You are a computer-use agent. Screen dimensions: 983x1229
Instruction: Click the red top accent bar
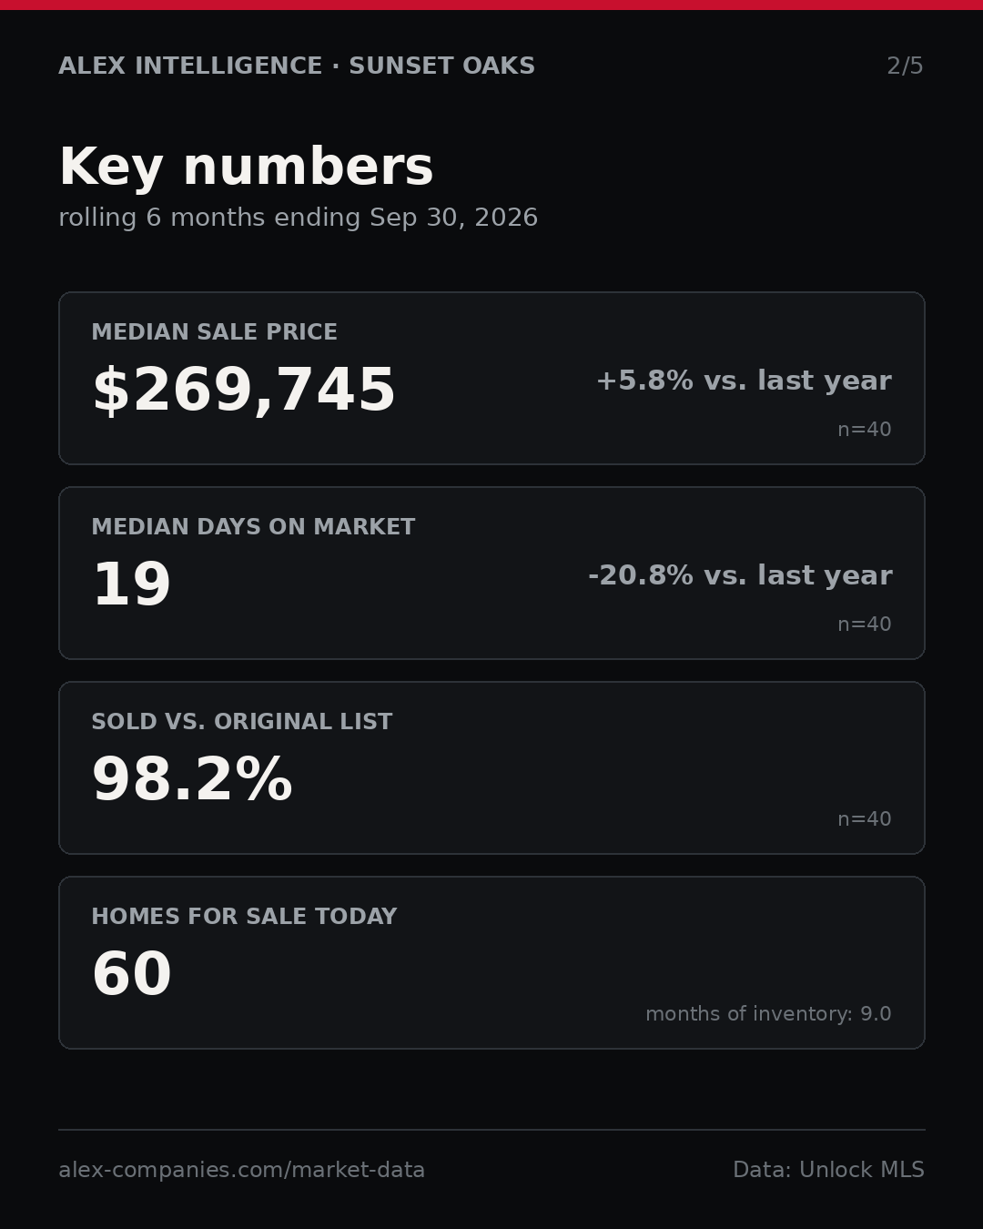click(491, 5)
